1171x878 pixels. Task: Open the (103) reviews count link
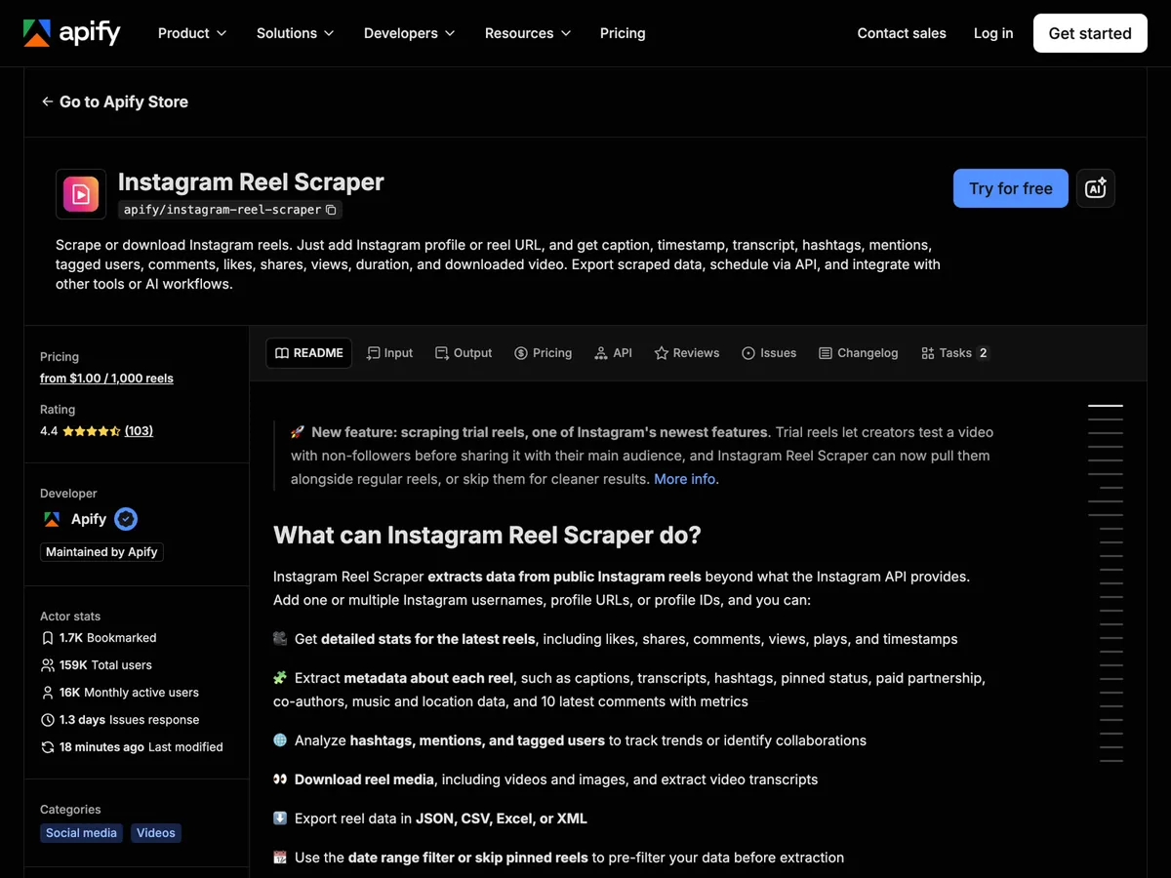tap(139, 431)
